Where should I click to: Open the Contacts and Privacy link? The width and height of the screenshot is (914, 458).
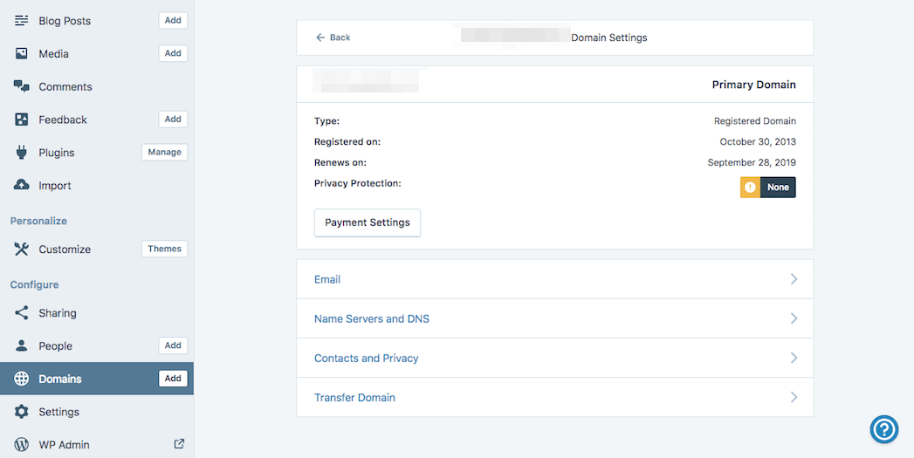tap(366, 358)
